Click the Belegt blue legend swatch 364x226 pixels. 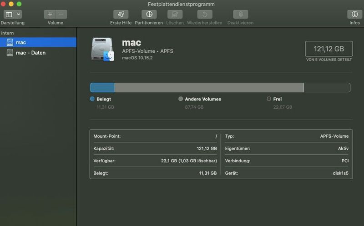tap(92, 99)
